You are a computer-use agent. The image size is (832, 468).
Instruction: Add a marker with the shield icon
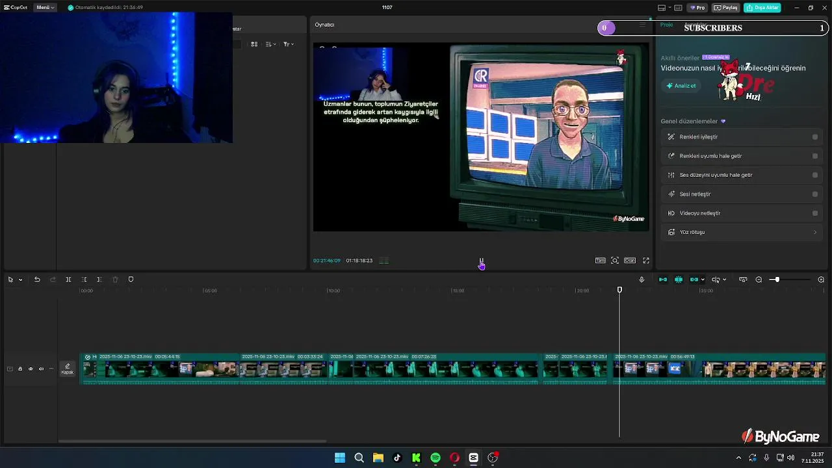(x=131, y=279)
